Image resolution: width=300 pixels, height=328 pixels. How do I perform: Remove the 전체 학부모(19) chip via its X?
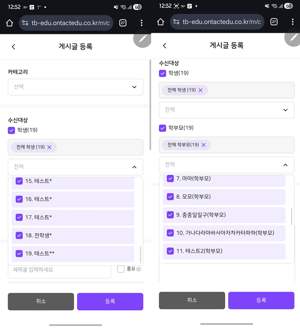(x=203, y=145)
